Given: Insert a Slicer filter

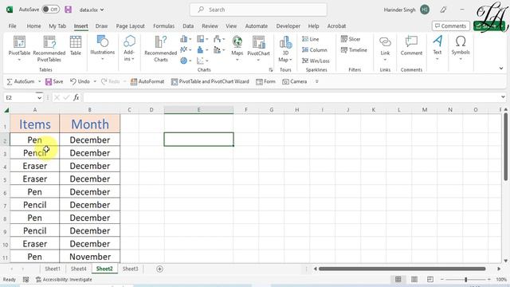Looking at the screenshot, I should click(351, 39).
